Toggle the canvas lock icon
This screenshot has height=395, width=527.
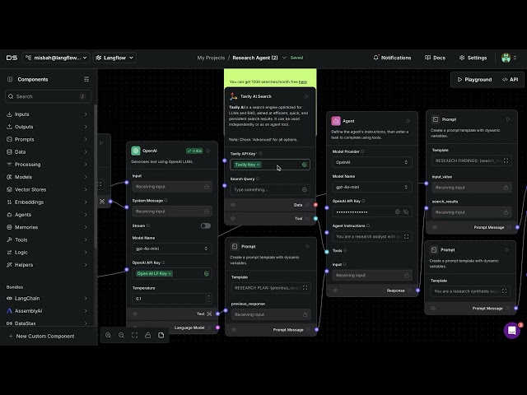(148, 335)
